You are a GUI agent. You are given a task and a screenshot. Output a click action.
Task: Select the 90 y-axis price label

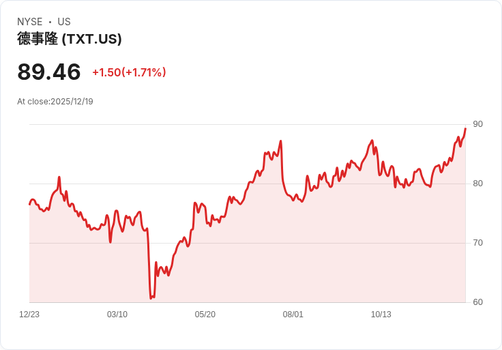click(x=477, y=124)
